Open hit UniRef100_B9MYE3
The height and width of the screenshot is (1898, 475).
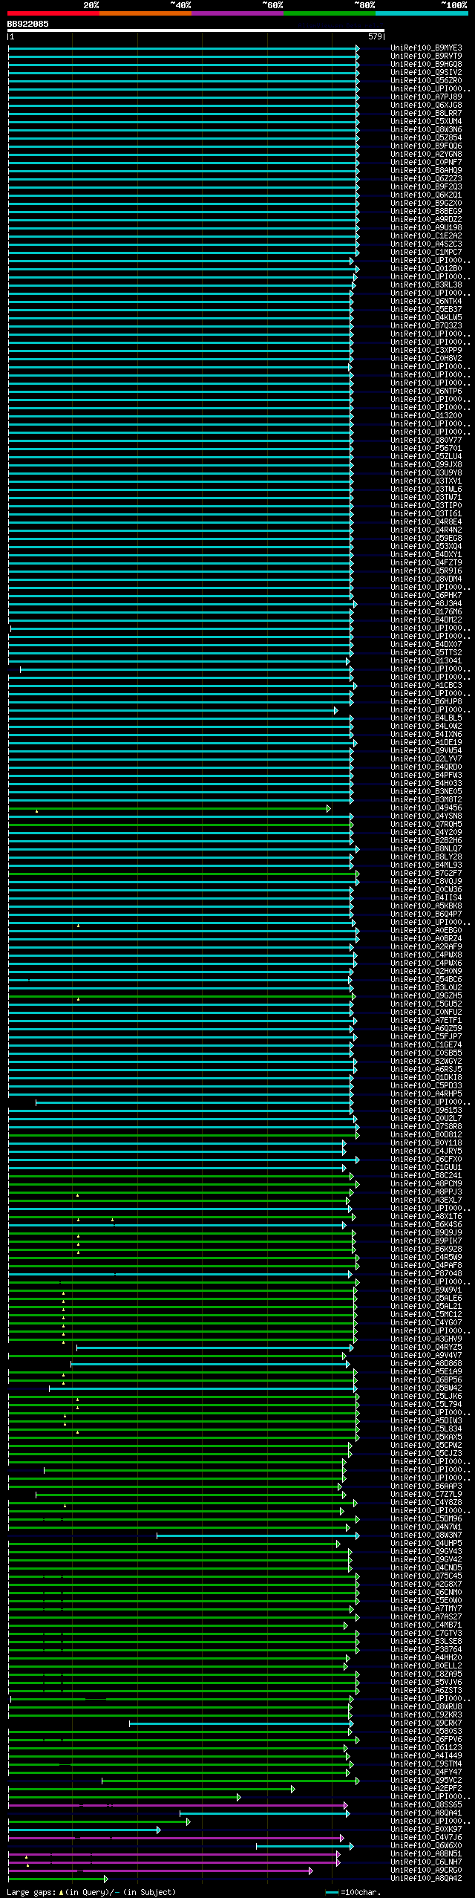(426, 48)
